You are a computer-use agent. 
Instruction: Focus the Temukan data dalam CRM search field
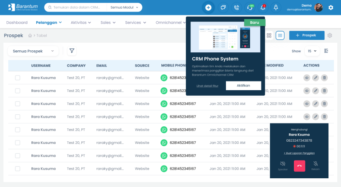coord(77,7)
